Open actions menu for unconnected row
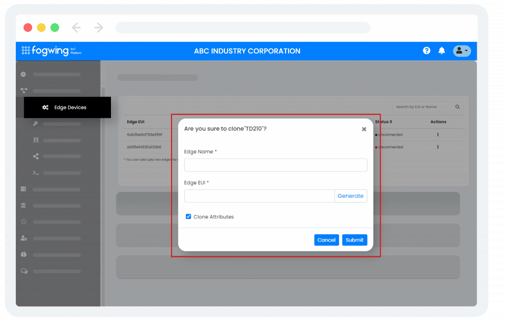This screenshot has width=505, height=323. tap(438, 135)
